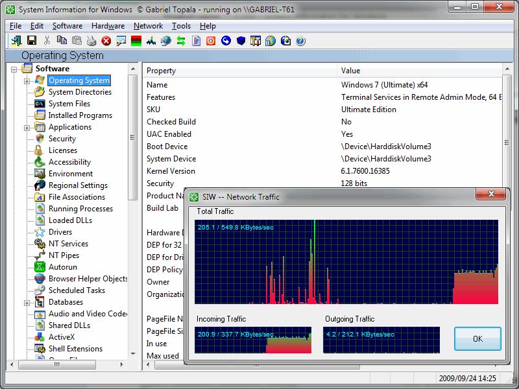Image resolution: width=519 pixels, height=389 pixels.
Task: Click the blue shield toolbar icon
Action: [241, 41]
